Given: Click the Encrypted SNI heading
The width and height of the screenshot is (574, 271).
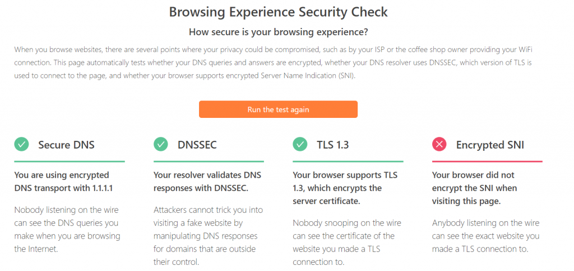Looking at the screenshot, I should click(x=490, y=145).
